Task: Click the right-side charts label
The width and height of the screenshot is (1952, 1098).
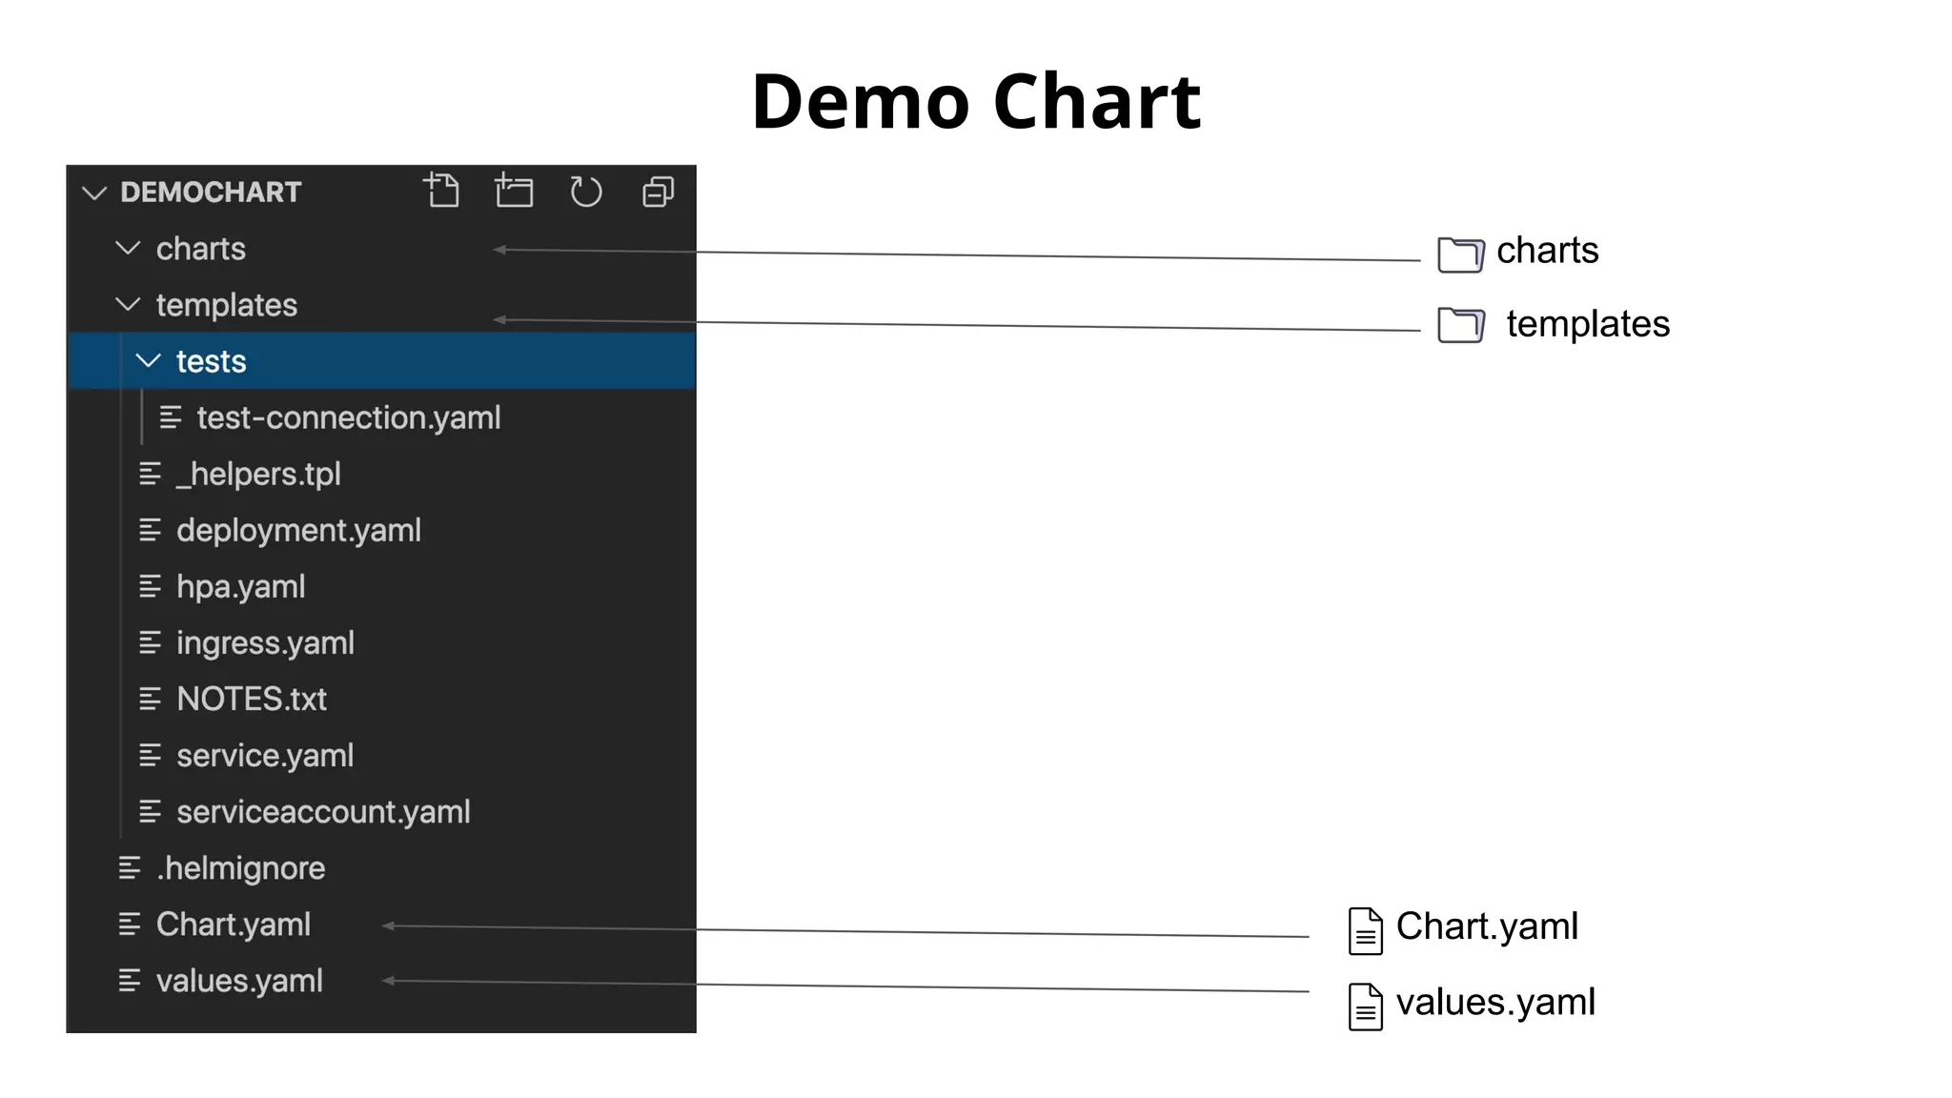Action: click(1547, 251)
